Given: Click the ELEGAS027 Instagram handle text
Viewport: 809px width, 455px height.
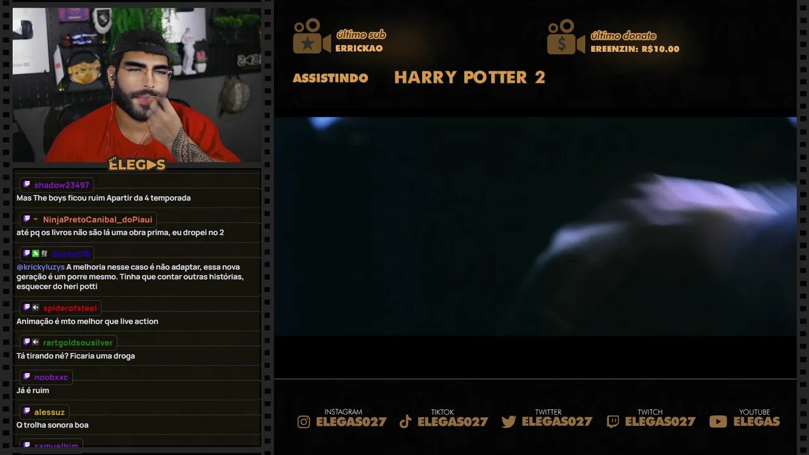Looking at the screenshot, I should pyautogui.click(x=351, y=422).
